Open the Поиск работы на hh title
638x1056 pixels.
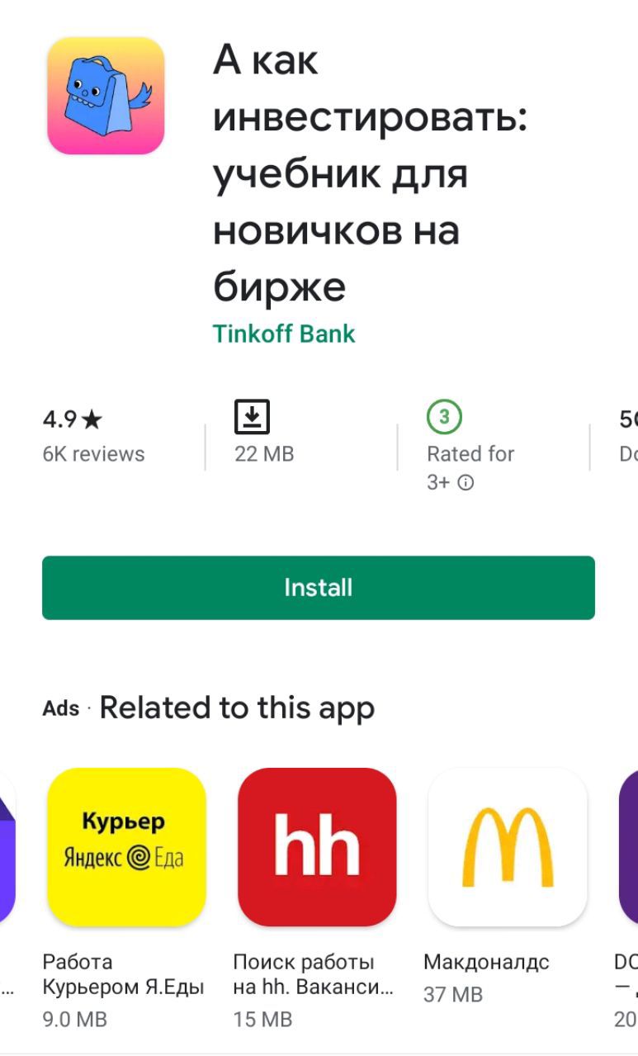coord(314,974)
